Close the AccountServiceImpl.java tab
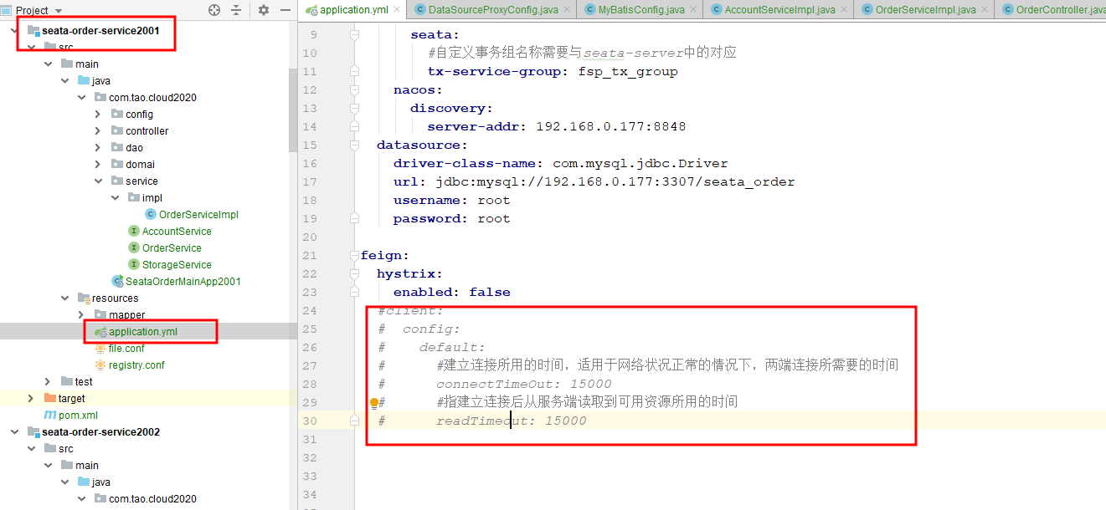1106x510 pixels. pyautogui.click(x=843, y=9)
